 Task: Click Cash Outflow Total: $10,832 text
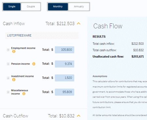tap(61, 116)
